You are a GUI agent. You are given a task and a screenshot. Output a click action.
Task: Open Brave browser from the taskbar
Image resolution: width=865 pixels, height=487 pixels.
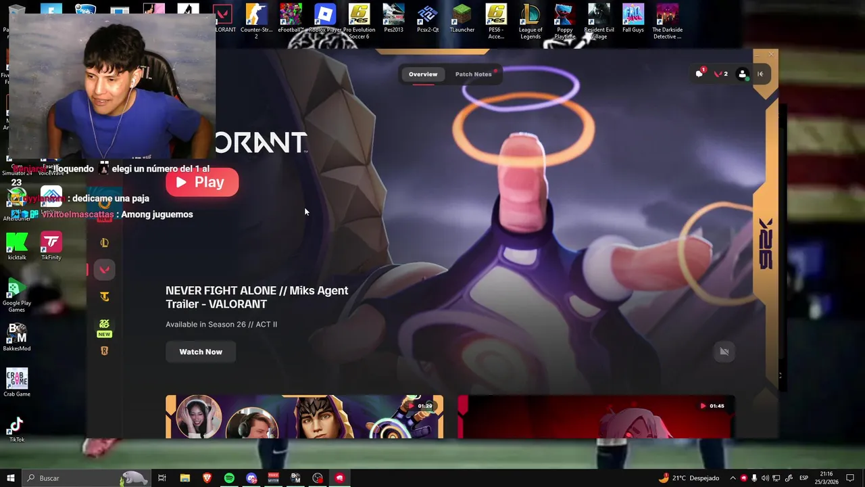point(207,478)
